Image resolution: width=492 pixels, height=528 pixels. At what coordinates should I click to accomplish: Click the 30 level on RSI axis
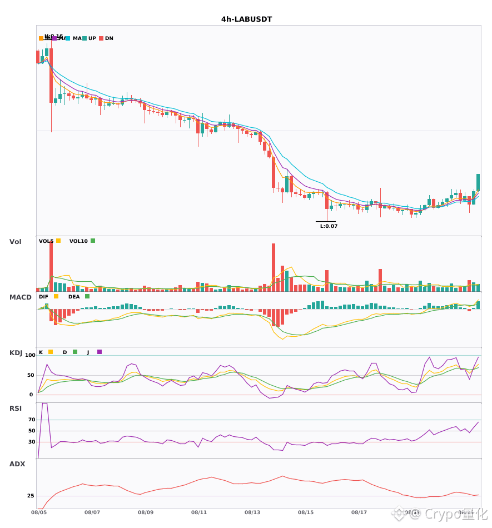(x=32, y=442)
